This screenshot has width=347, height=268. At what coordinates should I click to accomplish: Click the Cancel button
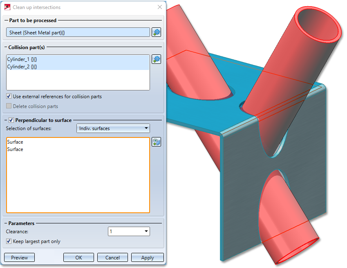pos(112,258)
